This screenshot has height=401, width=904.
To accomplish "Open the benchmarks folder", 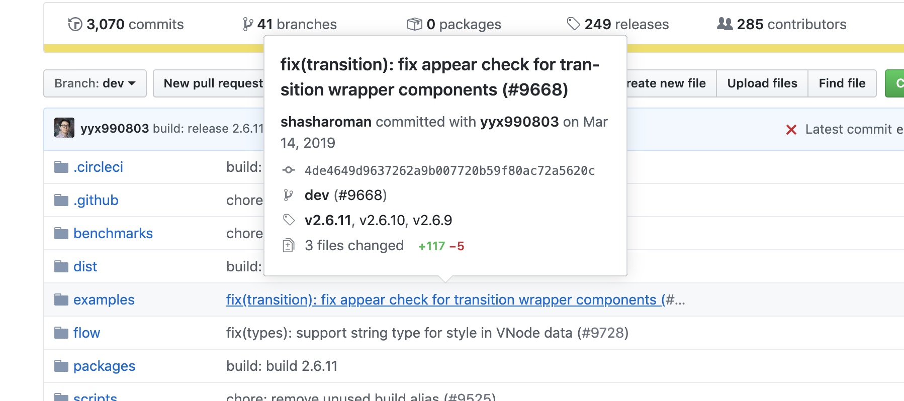I will [x=113, y=233].
